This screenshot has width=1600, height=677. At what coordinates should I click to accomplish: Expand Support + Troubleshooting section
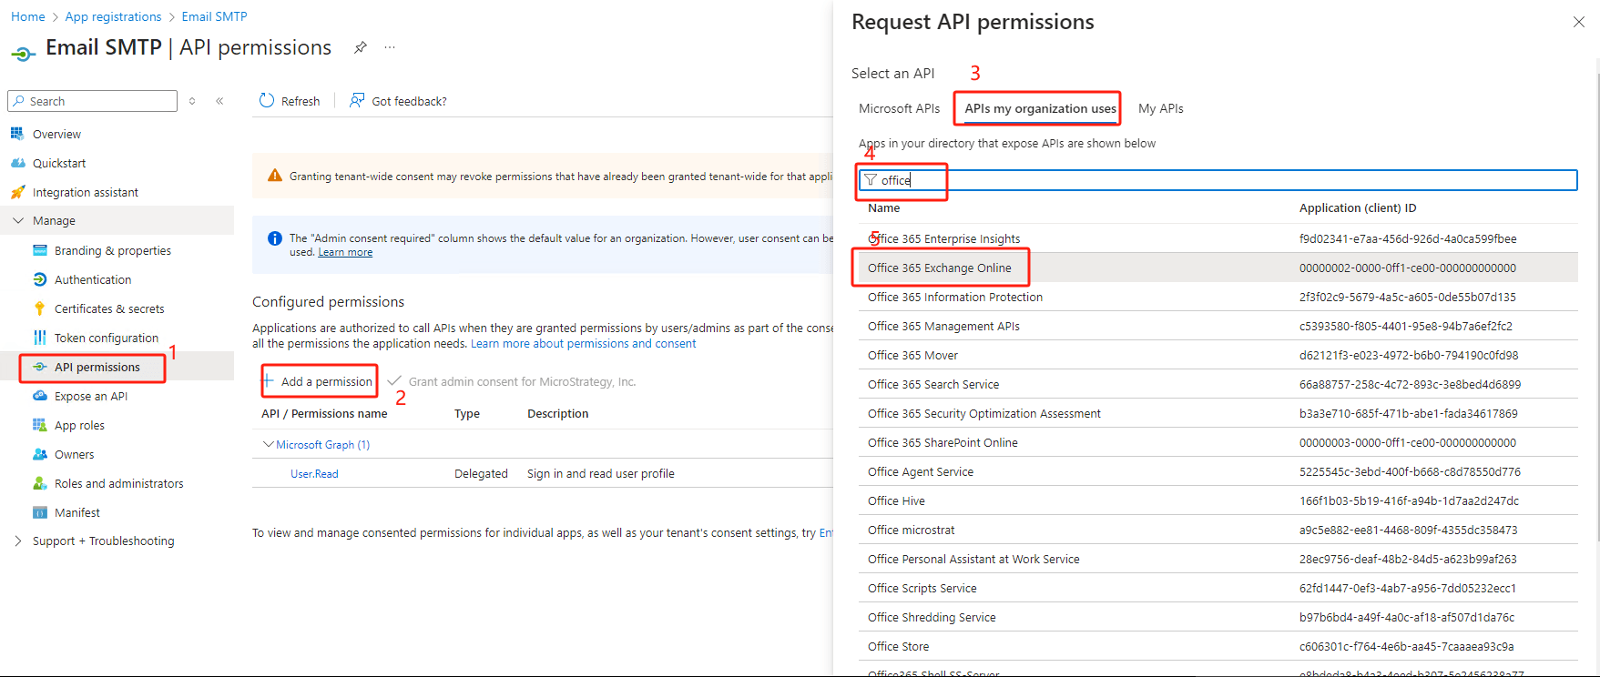(18, 541)
